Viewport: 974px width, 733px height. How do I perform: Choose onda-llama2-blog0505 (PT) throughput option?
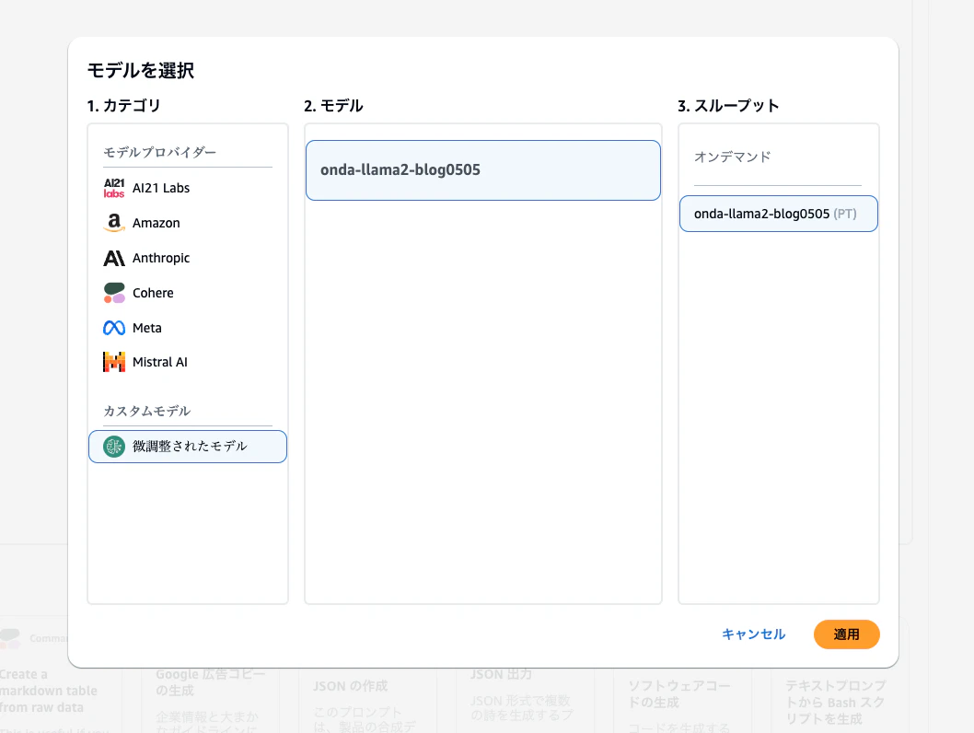[x=778, y=214]
